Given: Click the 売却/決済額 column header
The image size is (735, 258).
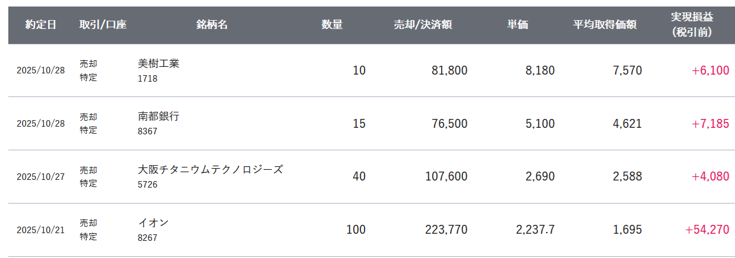Looking at the screenshot, I should click(x=423, y=25).
